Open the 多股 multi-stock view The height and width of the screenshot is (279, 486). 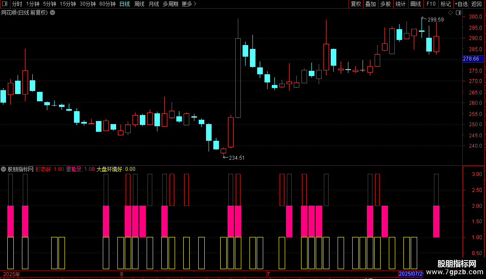[x=385, y=4]
